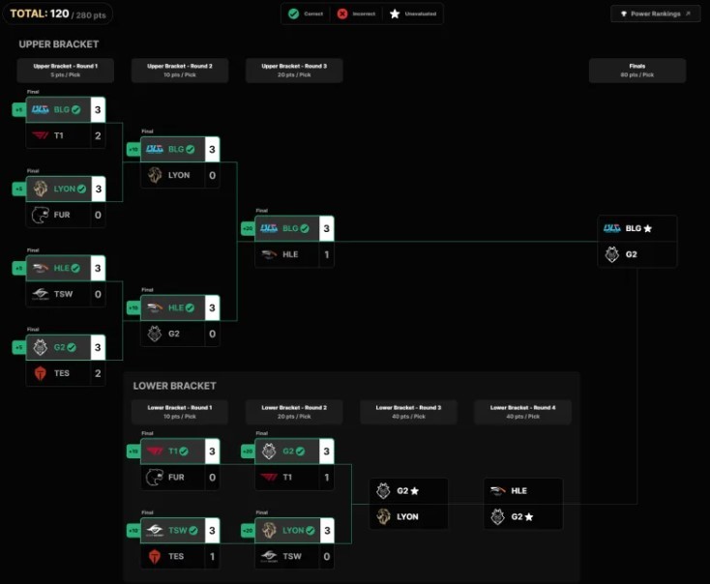The width and height of the screenshot is (710, 584).
Task: Click G2 logo in the Finals match
Action: (x=611, y=254)
